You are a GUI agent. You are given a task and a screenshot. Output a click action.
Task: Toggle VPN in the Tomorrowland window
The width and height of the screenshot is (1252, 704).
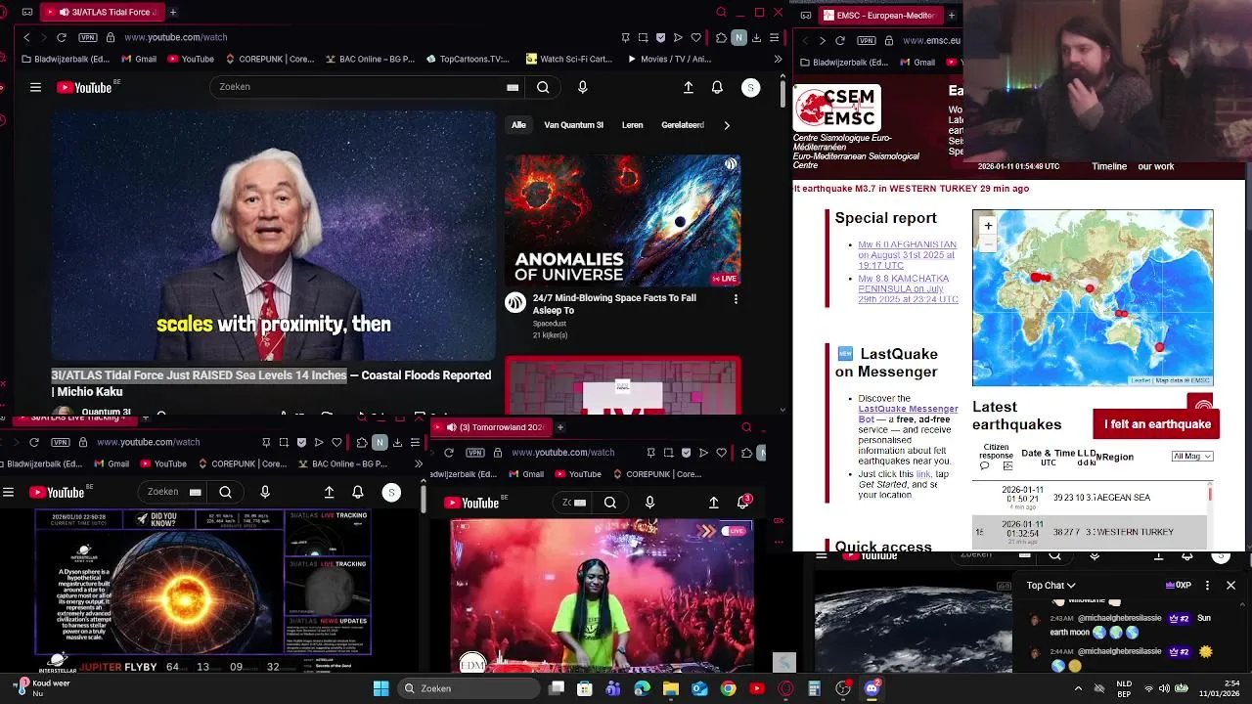tap(475, 453)
